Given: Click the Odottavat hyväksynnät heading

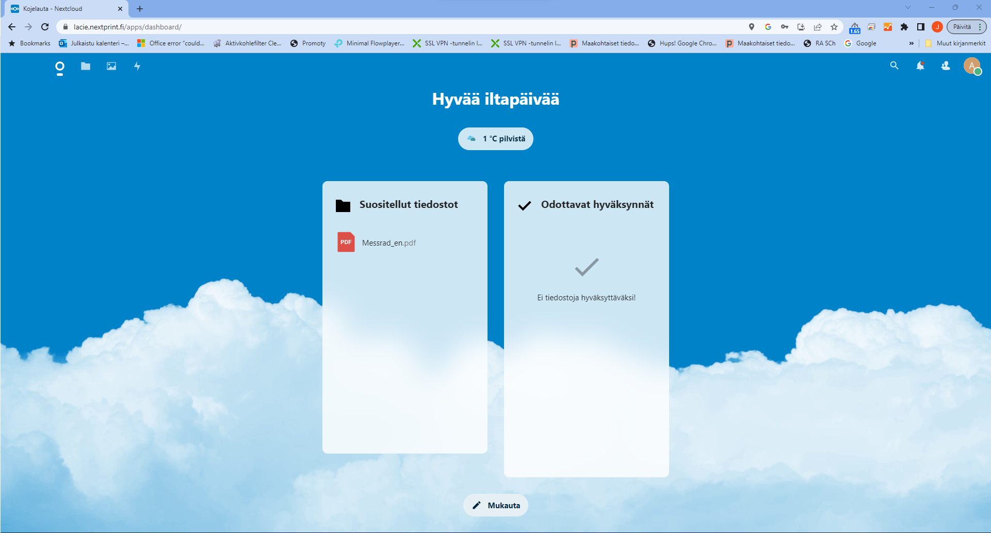Looking at the screenshot, I should [x=597, y=204].
